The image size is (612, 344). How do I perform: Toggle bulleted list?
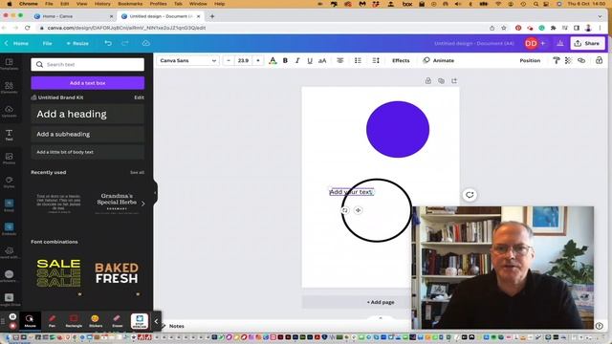(358, 60)
